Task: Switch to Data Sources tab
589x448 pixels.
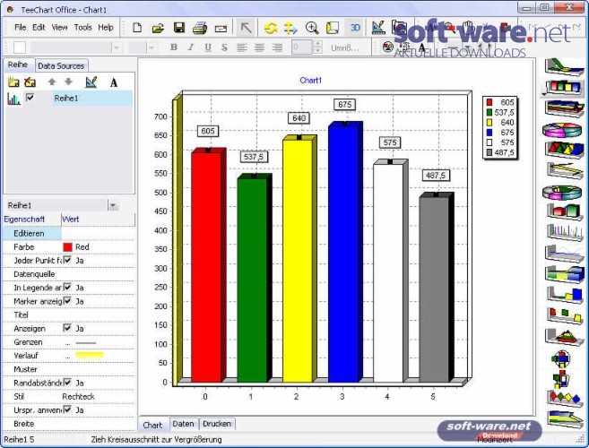Action: pos(61,66)
